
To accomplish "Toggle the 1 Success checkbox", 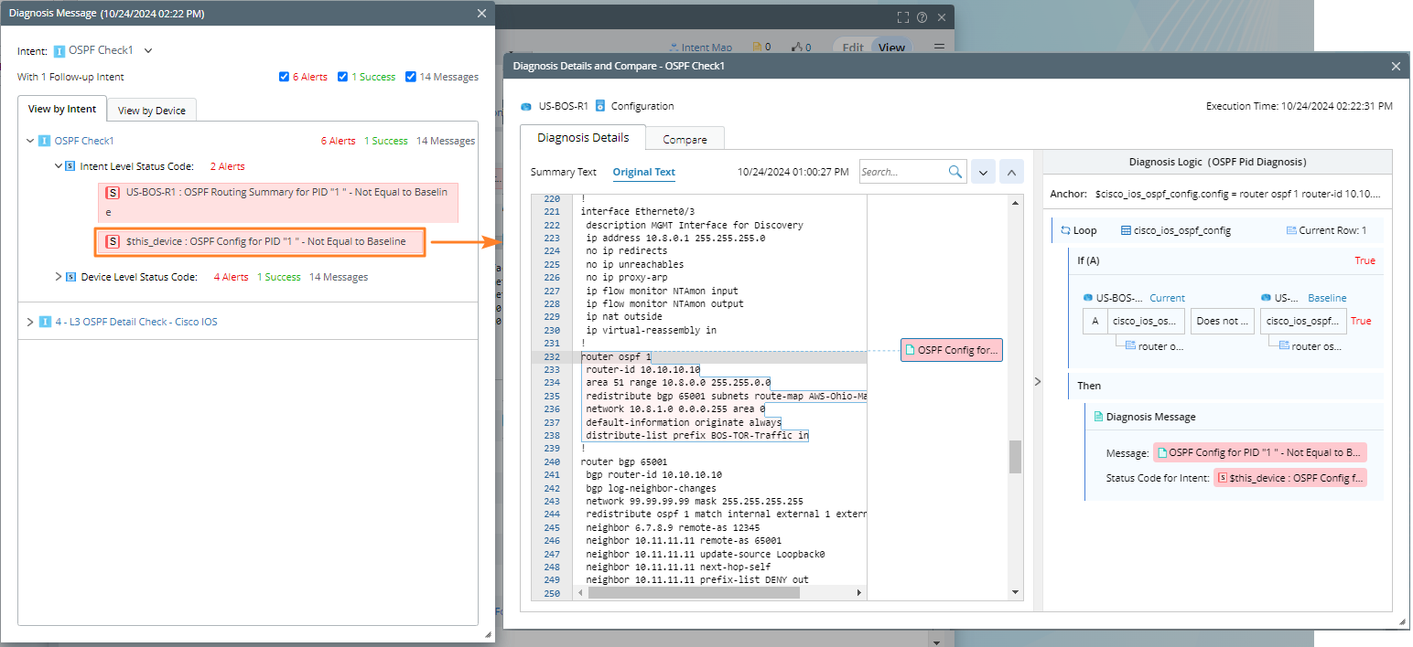I will pyautogui.click(x=343, y=77).
